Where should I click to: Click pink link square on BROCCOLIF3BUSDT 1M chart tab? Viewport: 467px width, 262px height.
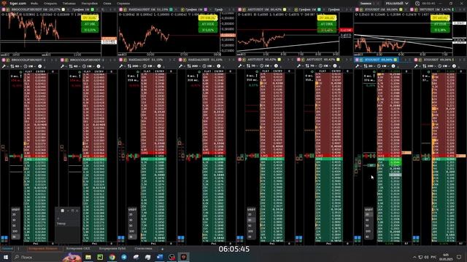[4, 9]
